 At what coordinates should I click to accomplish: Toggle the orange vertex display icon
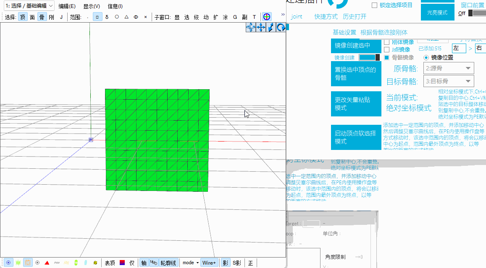click(x=28, y=263)
